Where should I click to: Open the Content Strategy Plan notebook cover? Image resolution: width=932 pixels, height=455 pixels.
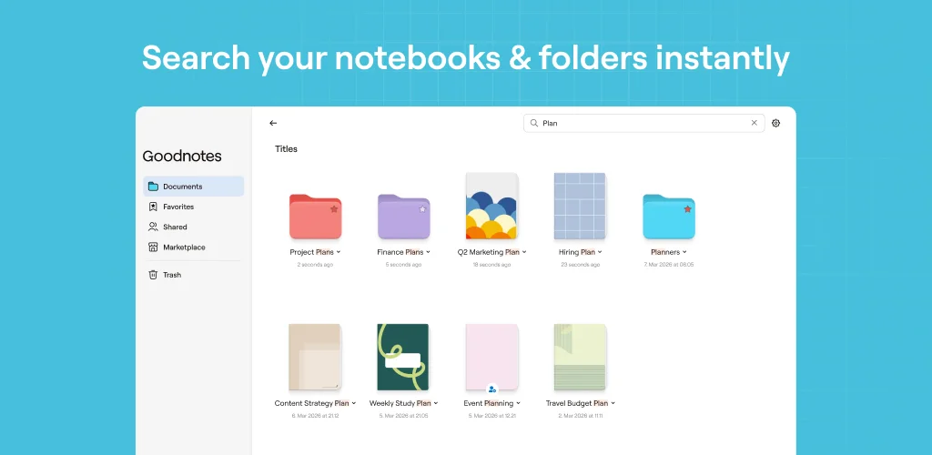pyautogui.click(x=315, y=357)
